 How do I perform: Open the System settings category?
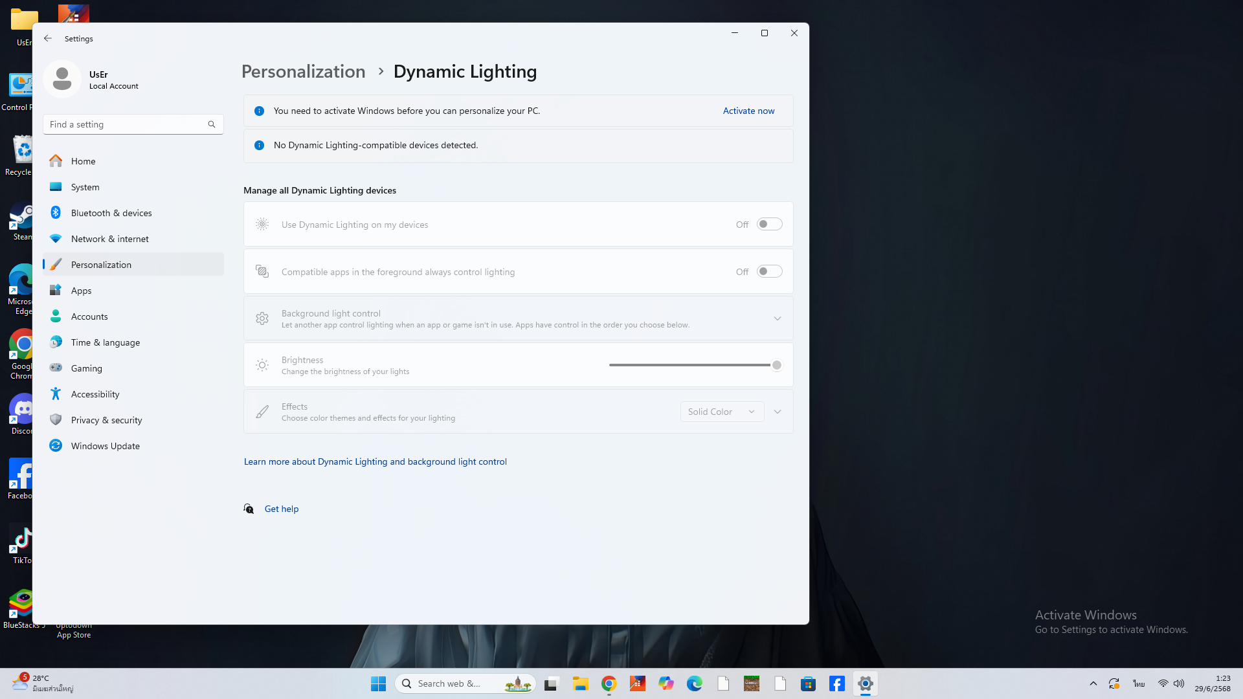133,186
